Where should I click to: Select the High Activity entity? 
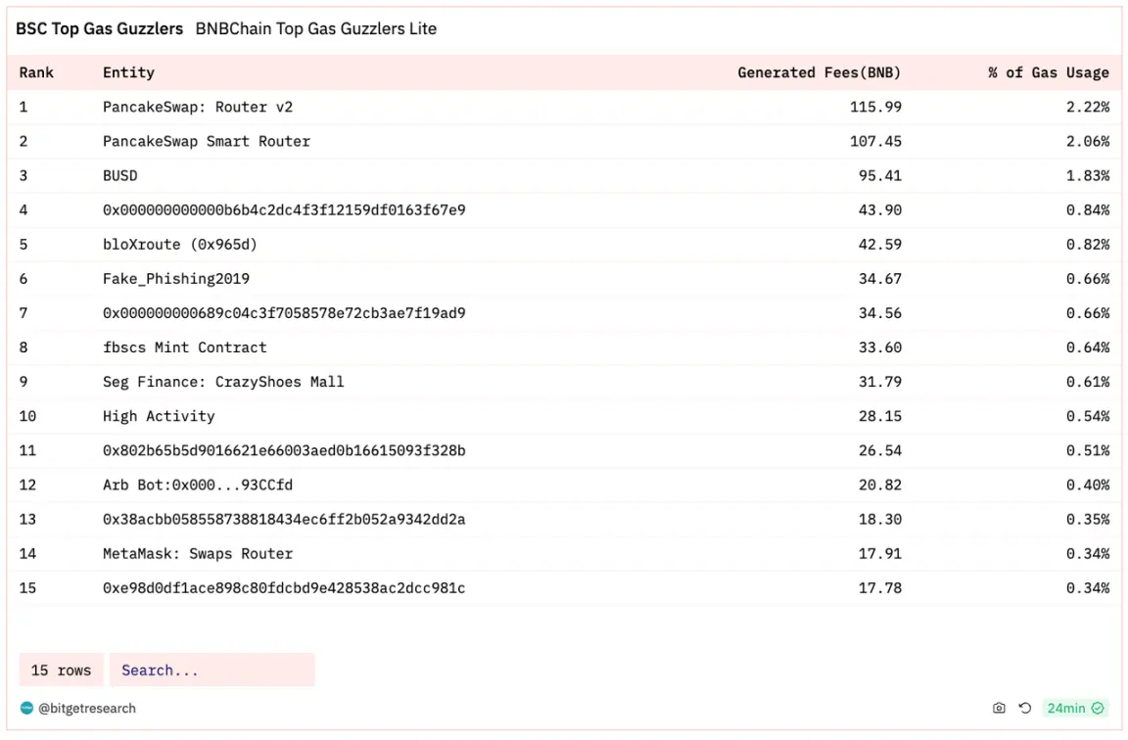(159, 416)
